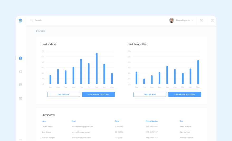Click the South Mariane city cell
The width and height of the screenshot is (232, 141).
click(186, 127)
